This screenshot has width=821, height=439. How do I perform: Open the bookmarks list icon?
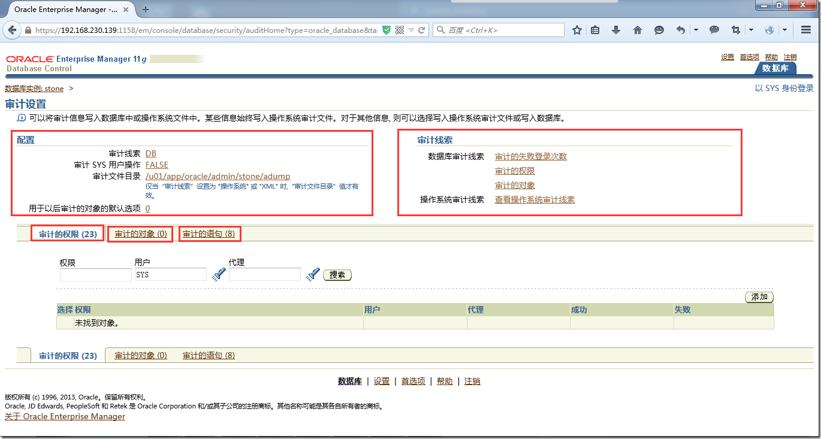tap(595, 30)
